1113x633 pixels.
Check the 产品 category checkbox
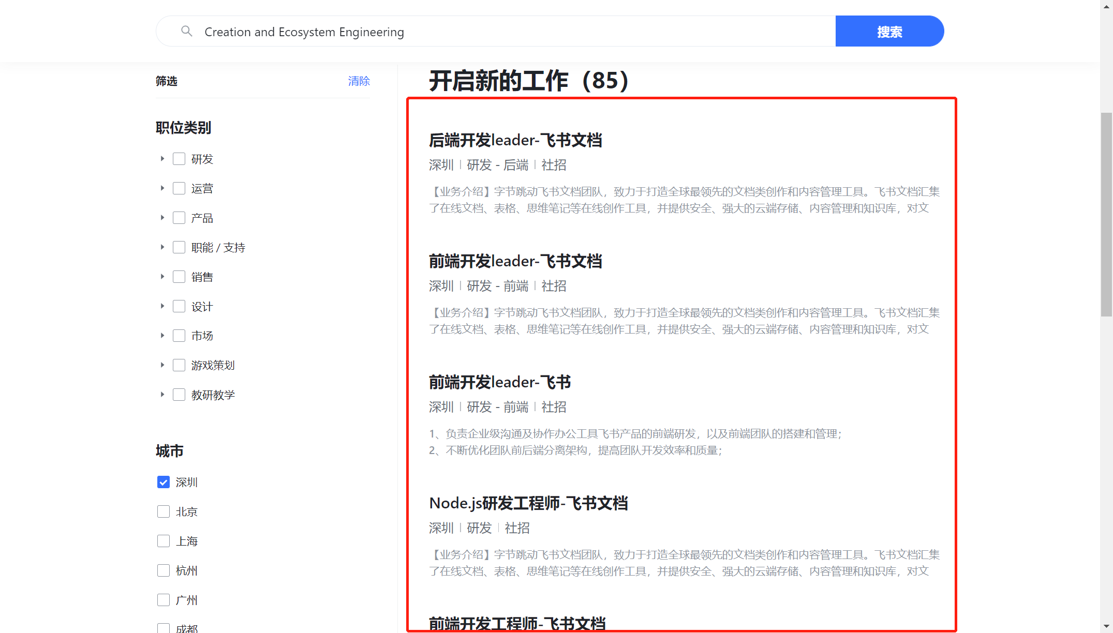[179, 218]
